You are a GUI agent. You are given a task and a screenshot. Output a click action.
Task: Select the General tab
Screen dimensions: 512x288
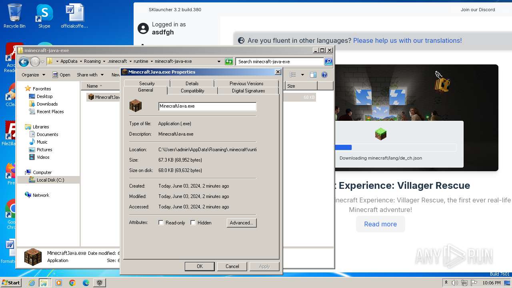[x=146, y=90]
